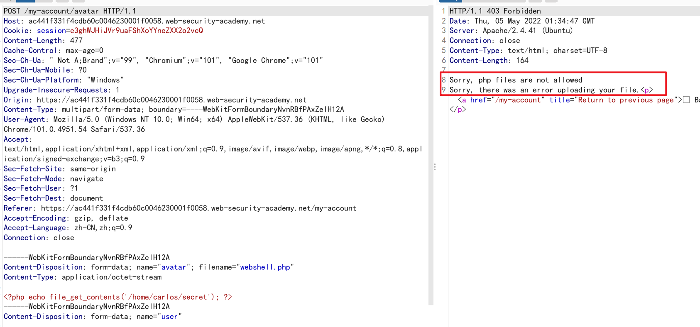
Task: Select the response 'Content-Length: 164' header
Action: pos(489,61)
